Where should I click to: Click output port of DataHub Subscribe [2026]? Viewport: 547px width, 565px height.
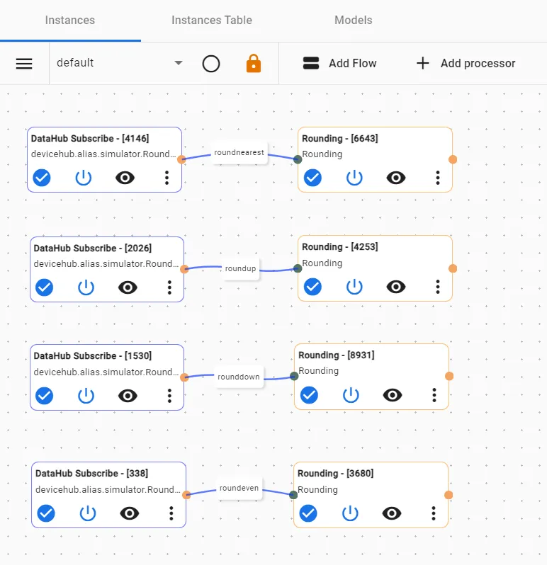pos(184,269)
